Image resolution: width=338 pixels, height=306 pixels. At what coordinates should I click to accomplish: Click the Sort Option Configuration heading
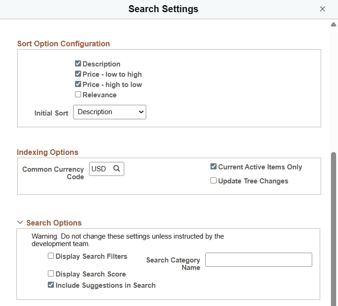(x=64, y=44)
